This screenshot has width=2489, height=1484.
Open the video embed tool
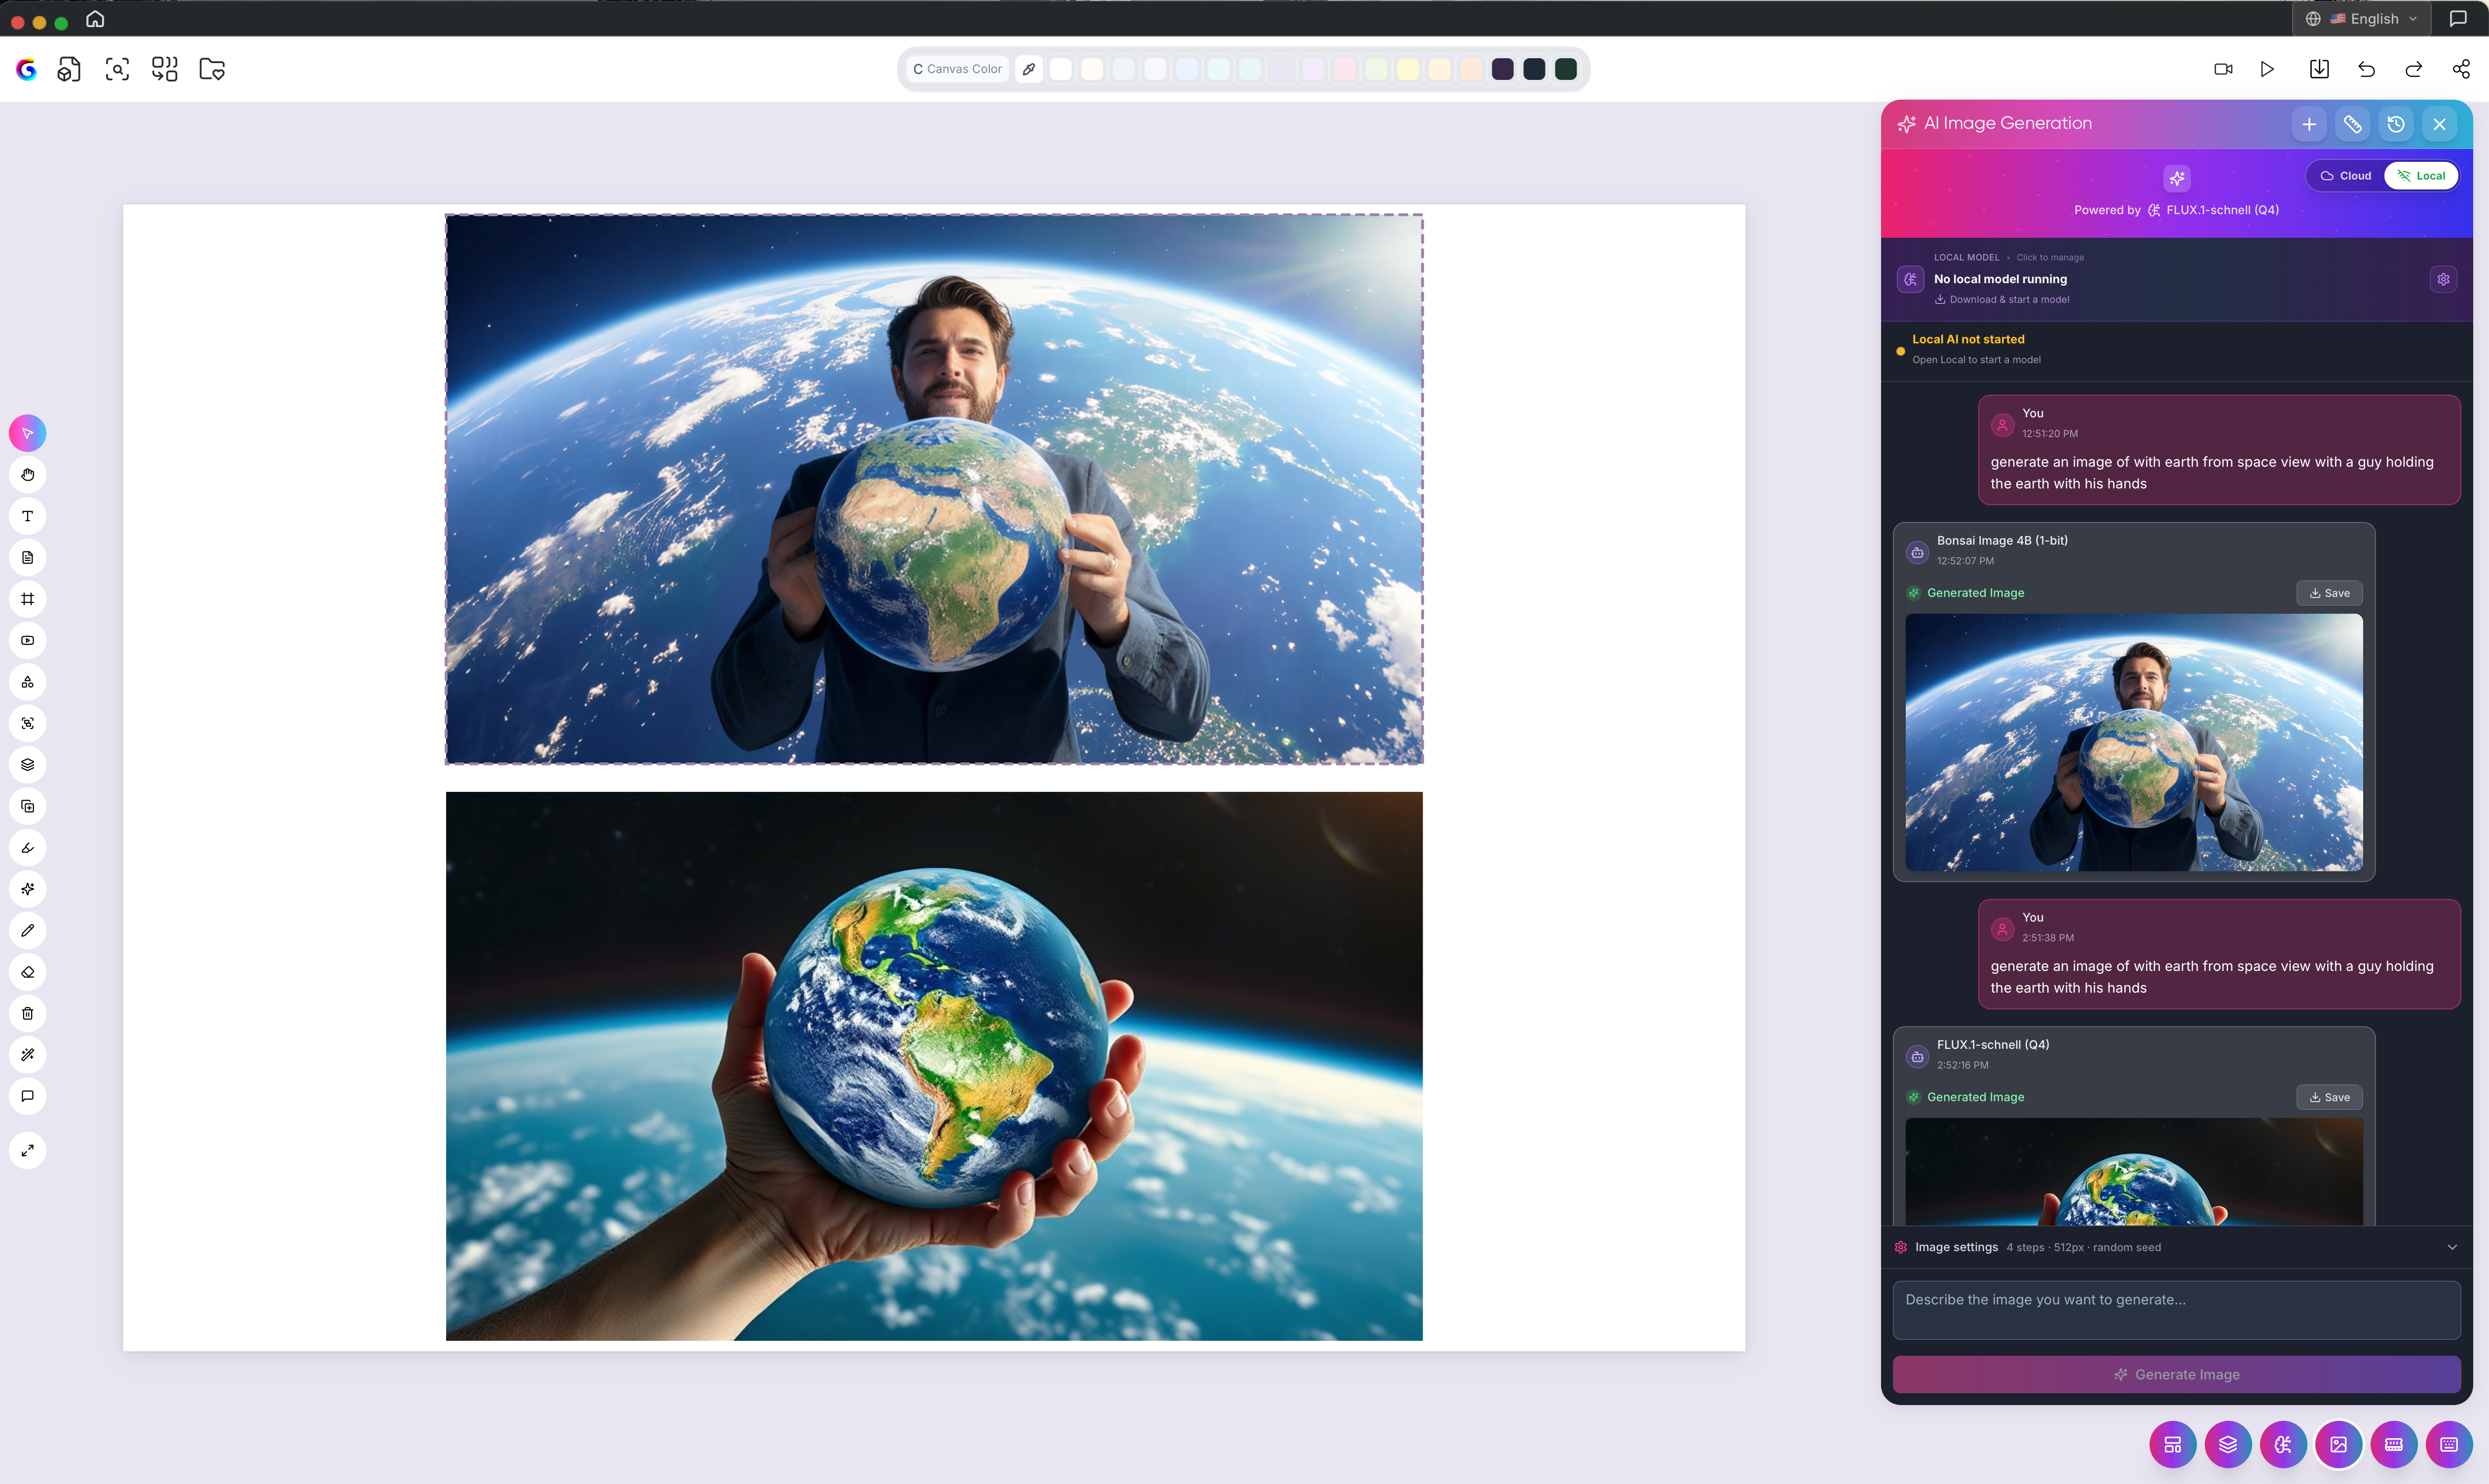point(28,641)
